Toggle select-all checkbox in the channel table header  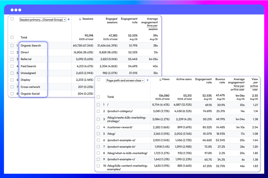tap(12, 19)
